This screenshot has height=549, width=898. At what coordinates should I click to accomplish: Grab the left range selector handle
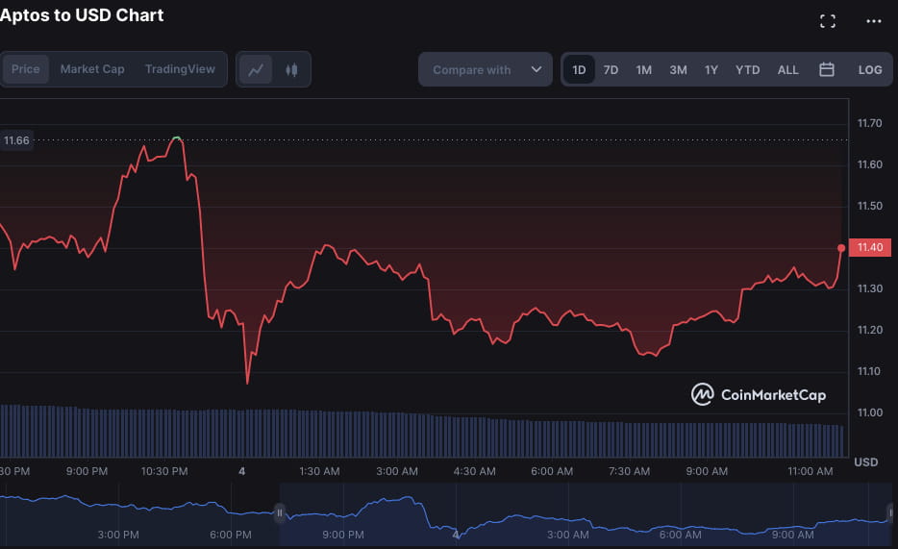pyautogui.click(x=280, y=512)
